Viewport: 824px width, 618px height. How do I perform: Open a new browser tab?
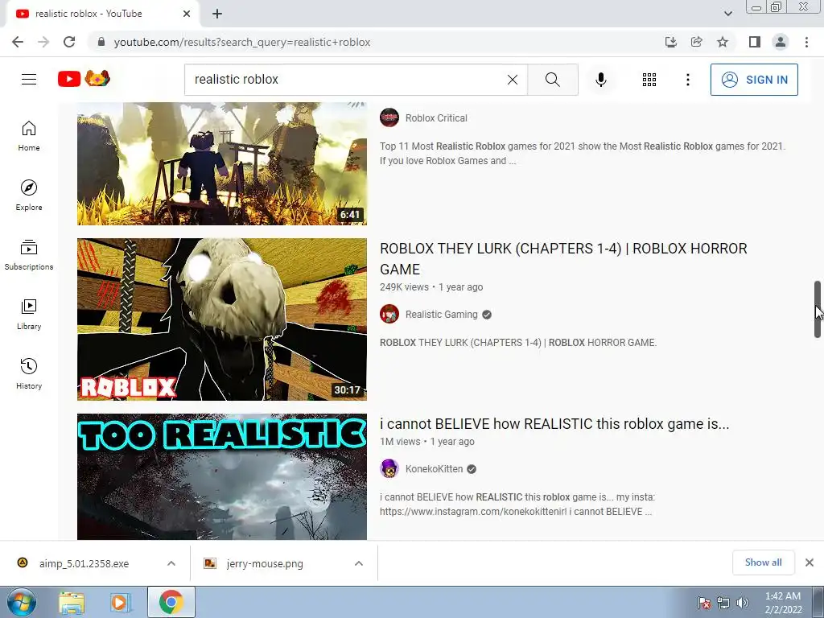[217, 14]
